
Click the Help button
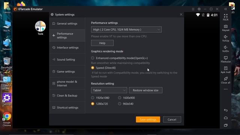(x=102, y=43)
